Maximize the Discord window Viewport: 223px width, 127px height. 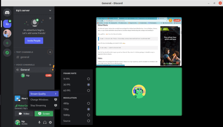[x=214, y=3]
